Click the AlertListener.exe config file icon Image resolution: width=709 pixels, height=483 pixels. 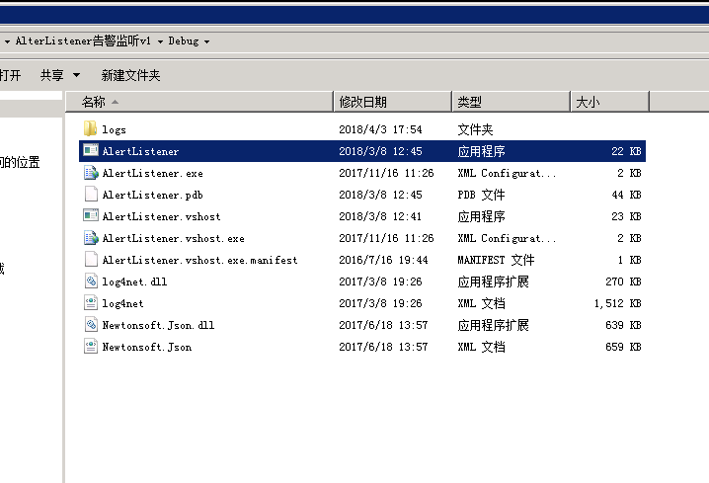tap(91, 172)
